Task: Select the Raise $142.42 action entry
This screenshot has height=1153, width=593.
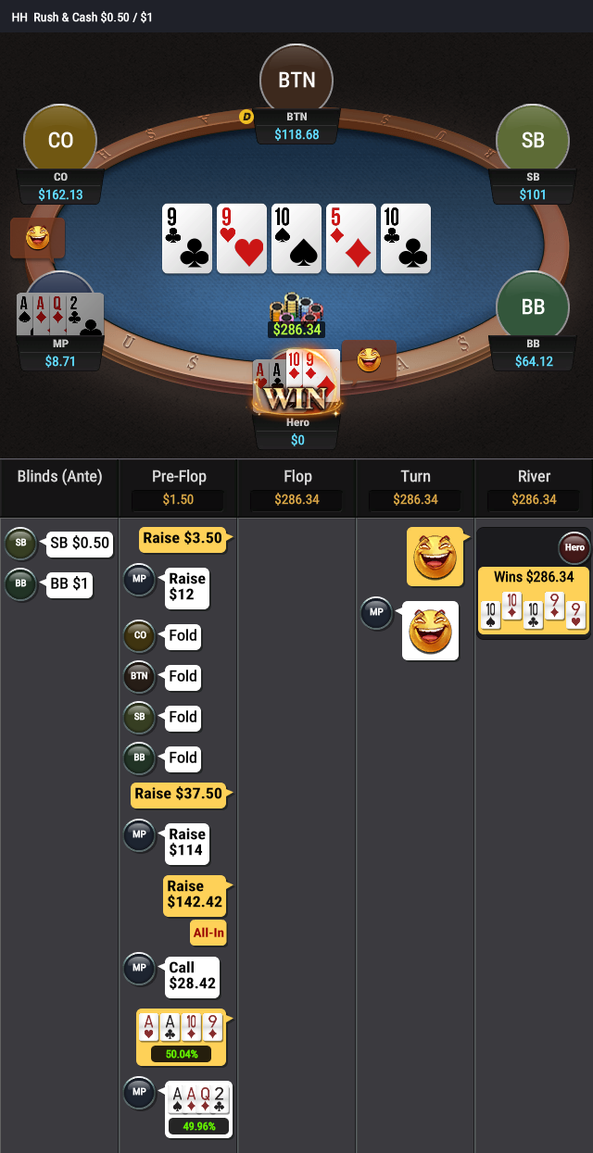Action: point(196,895)
